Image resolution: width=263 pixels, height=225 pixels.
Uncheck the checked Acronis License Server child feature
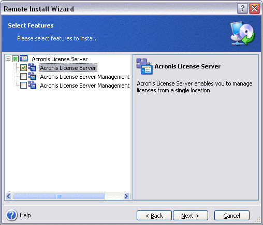click(x=23, y=67)
